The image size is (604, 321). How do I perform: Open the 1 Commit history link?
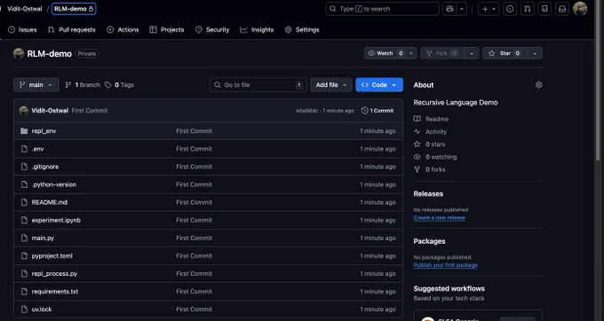(x=377, y=111)
